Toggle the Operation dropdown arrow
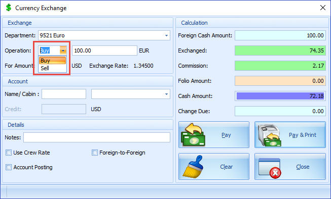This screenshot has height=199, width=331. point(63,51)
